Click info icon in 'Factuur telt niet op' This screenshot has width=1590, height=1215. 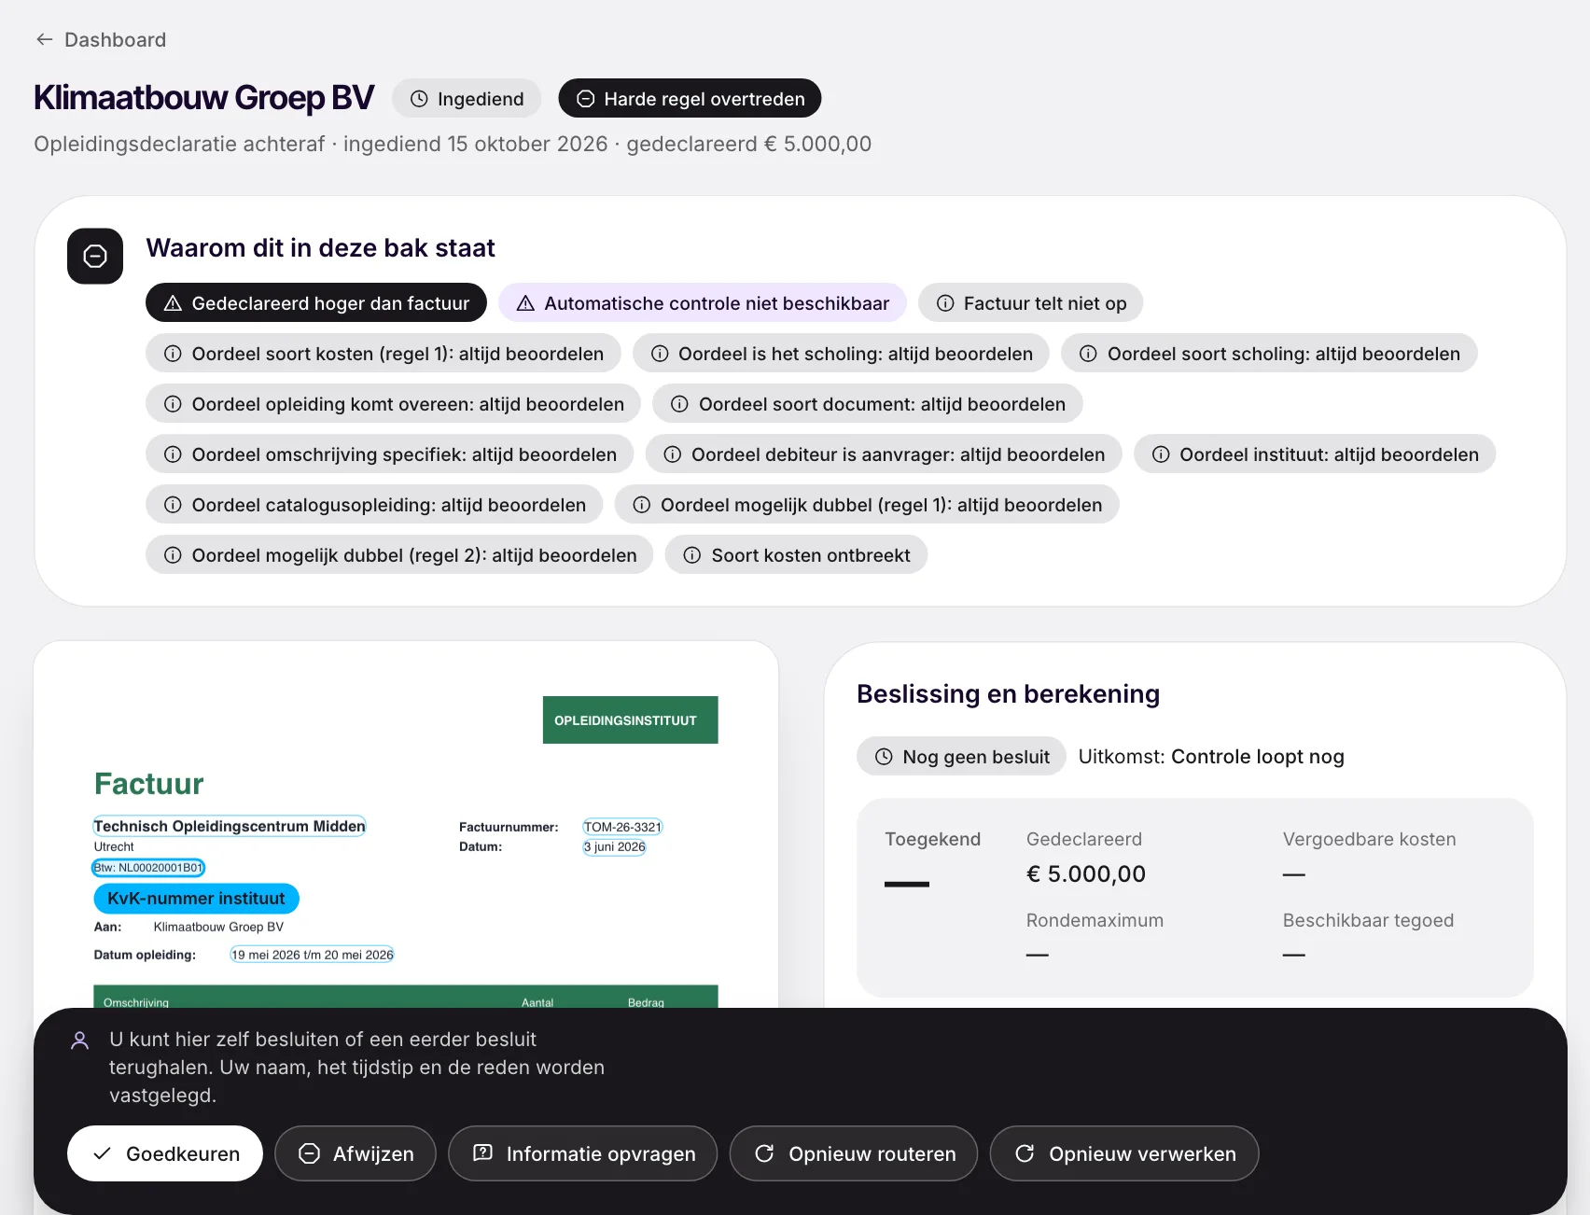(x=945, y=303)
